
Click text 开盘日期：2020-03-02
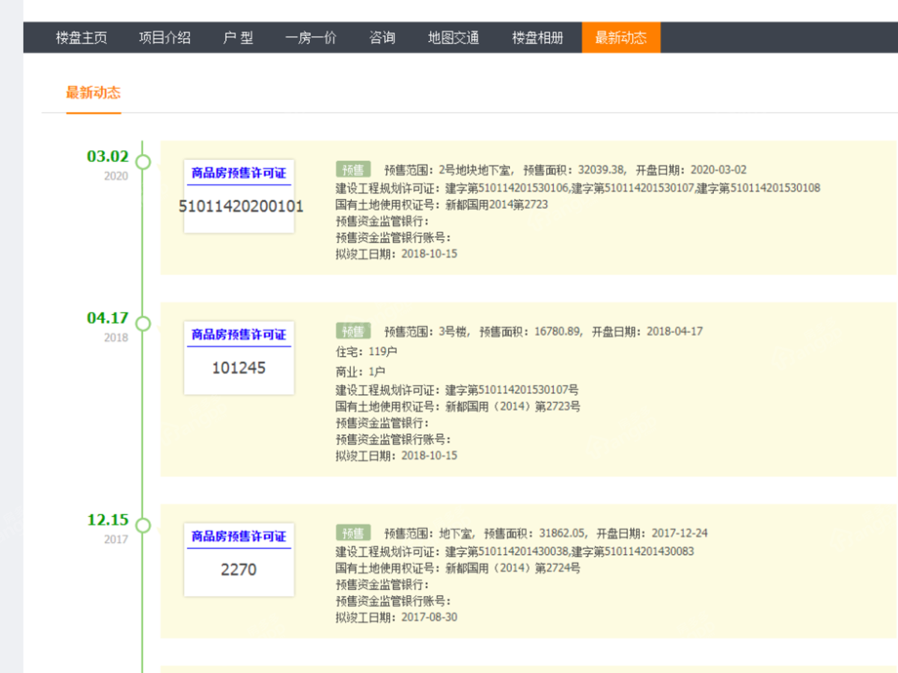click(691, 170)
